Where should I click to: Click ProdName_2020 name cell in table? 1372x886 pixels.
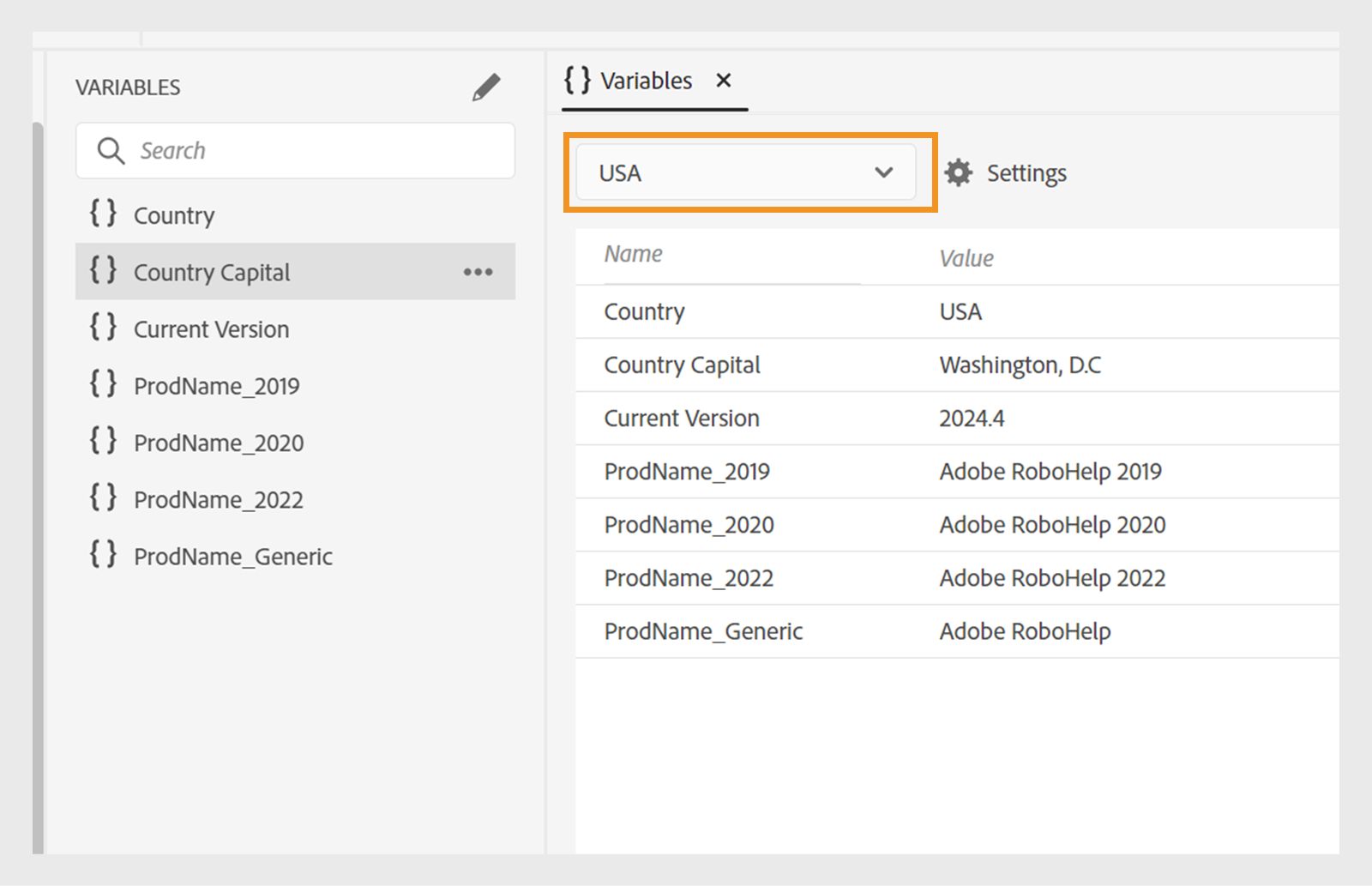[x=689, y=525]
